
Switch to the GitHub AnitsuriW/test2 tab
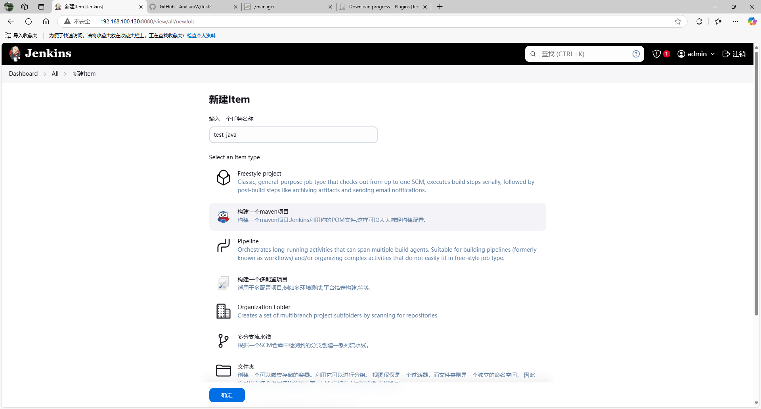[189, 7]
